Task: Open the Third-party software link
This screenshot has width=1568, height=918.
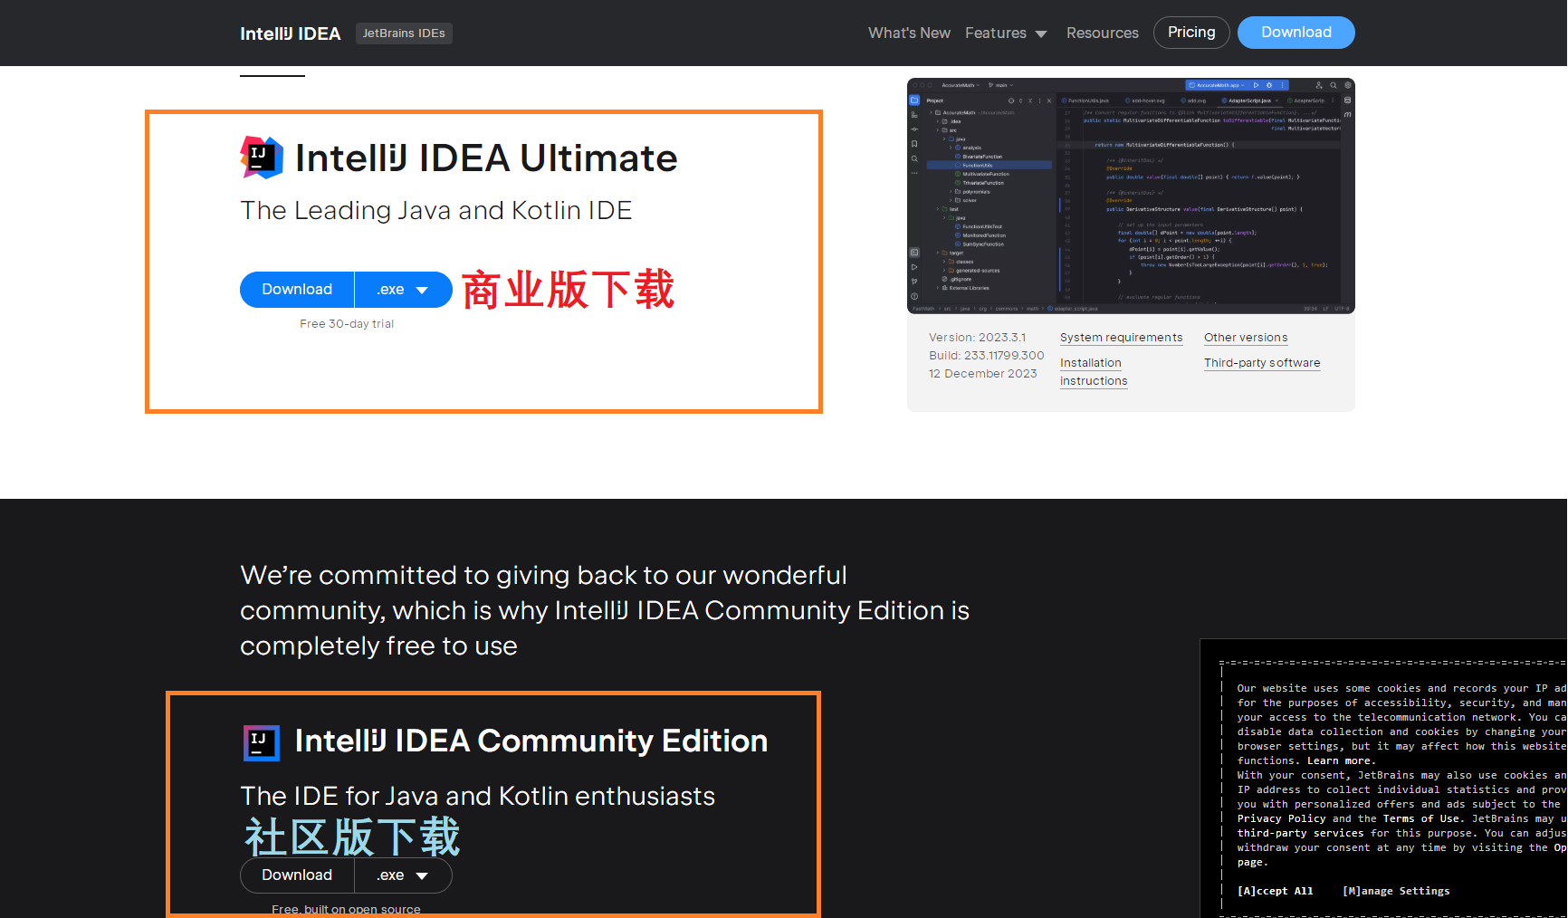Action: point(1262,363)
